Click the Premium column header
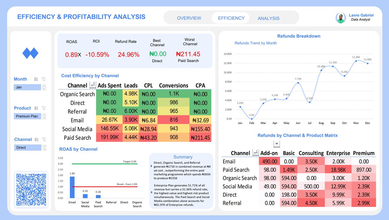The height and width of the screenshot is (220, 389). 363,153
